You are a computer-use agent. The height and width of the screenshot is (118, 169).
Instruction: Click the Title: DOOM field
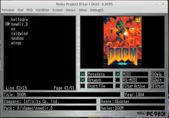coord(62,95)
